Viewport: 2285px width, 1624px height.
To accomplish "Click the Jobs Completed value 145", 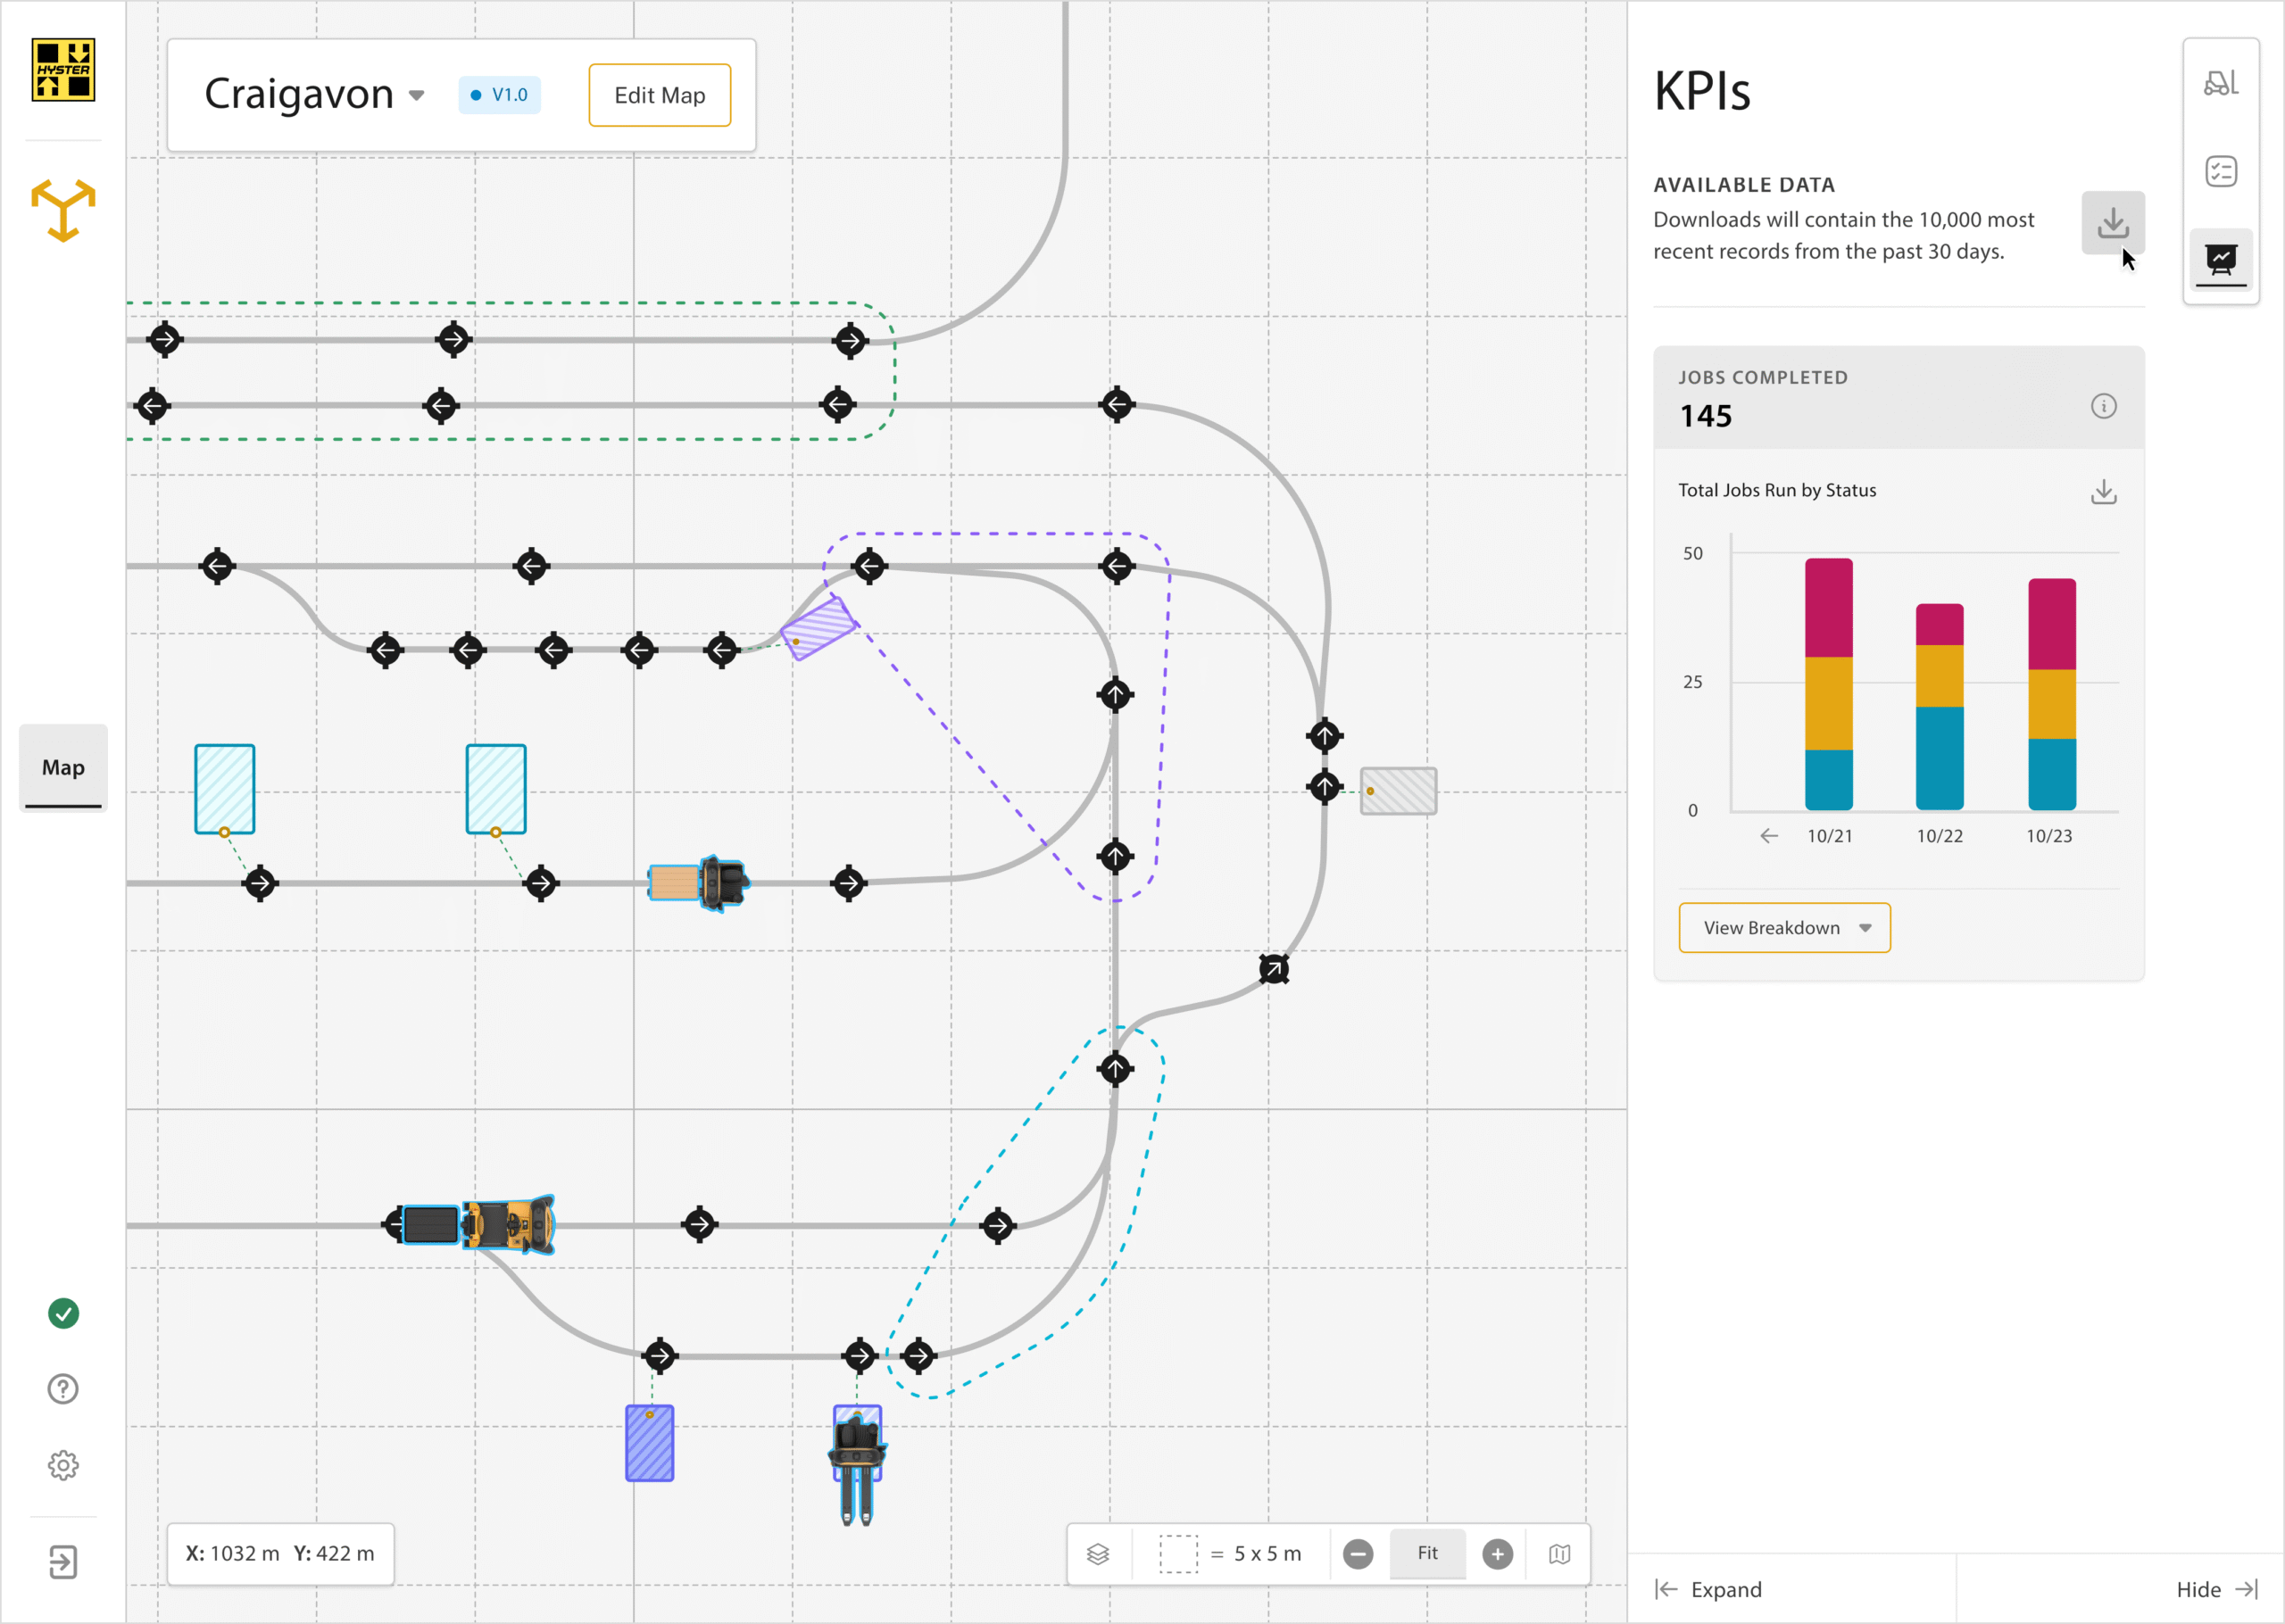I will [1706, 416].
